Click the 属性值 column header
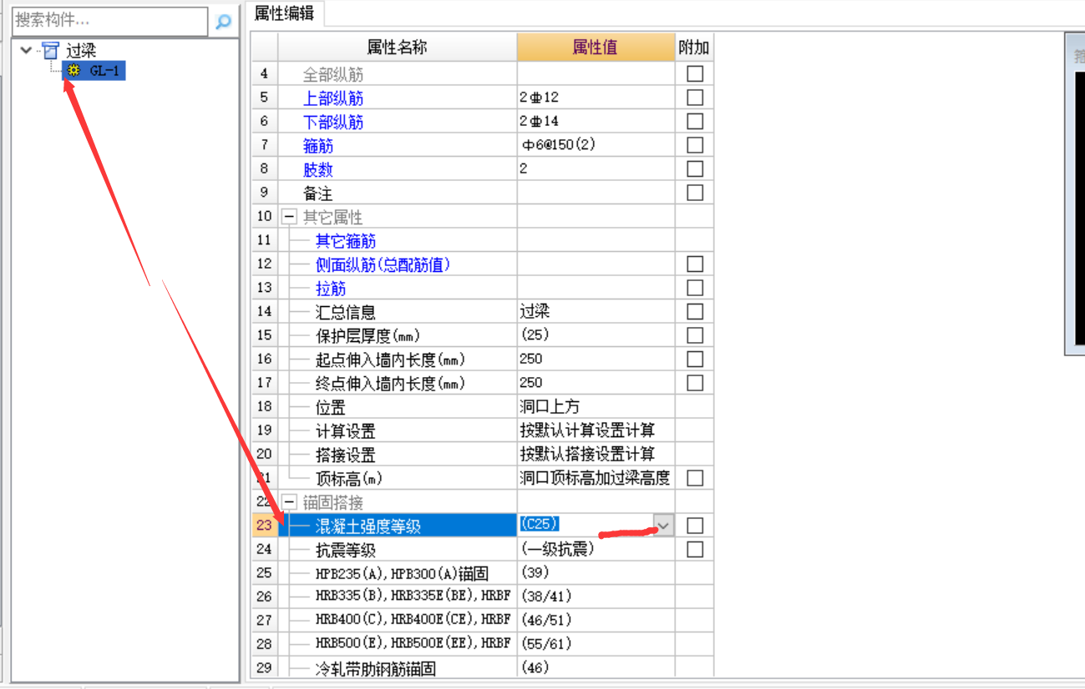Viewport: 1085px width, 689px height. point(596,48)
